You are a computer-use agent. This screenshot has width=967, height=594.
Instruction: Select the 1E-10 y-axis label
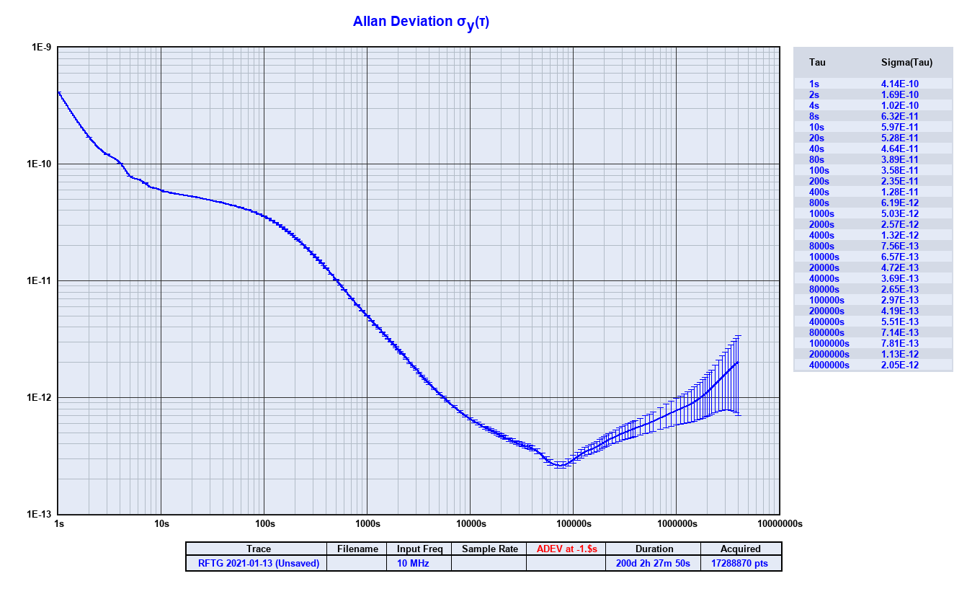tap(38, 164)
